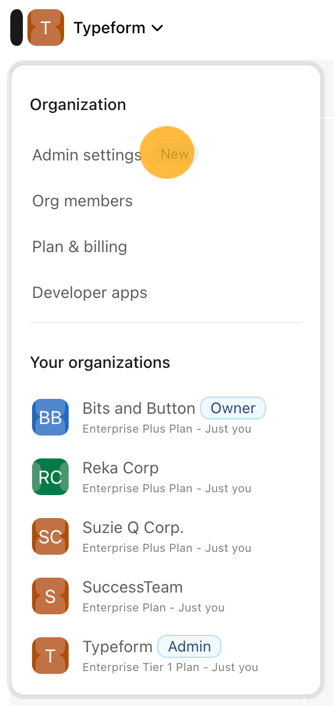Collapse the Typeform organization dropdown chevron
The image size is (334, 706).
point(157,28)
